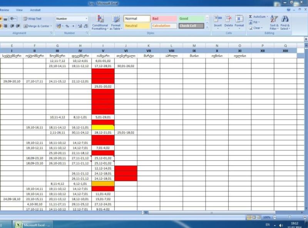Screen dimensions: 308x228
Task: Click the Increase Decimal icon
Action: coord(80,26)
